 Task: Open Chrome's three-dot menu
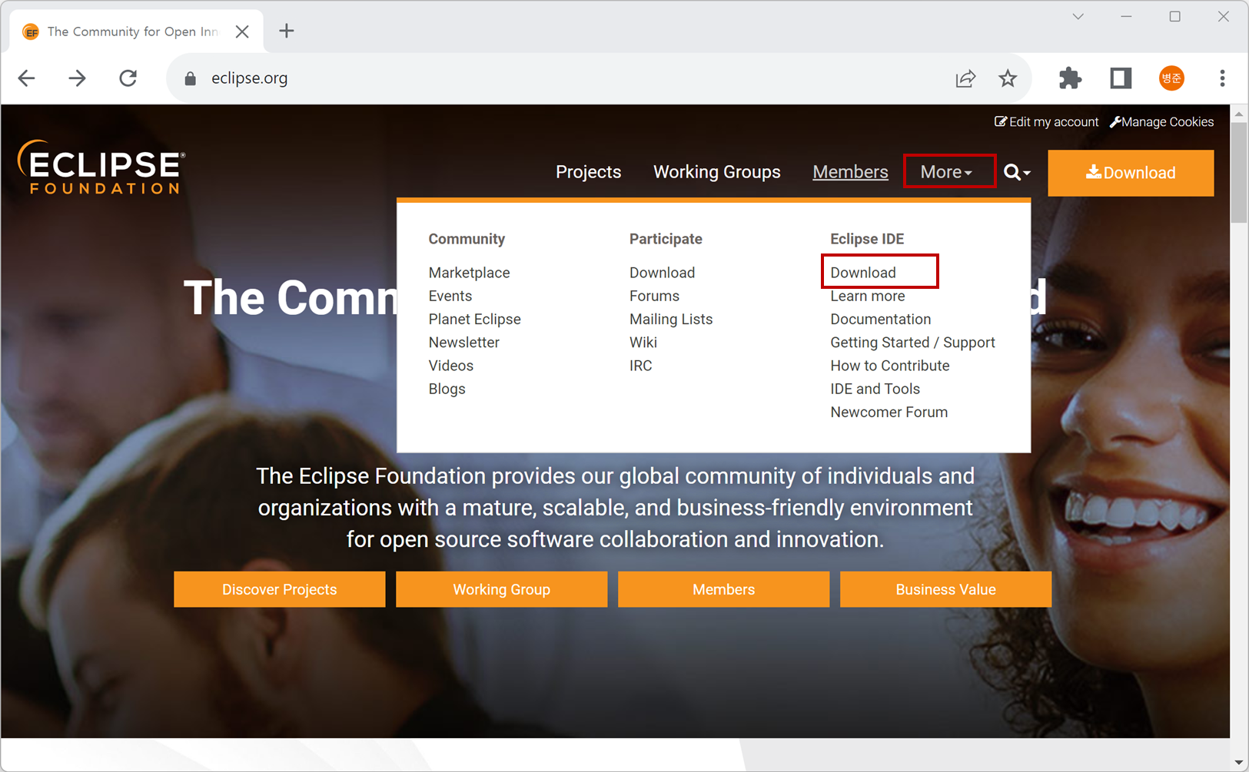[x=1222, y=78]
